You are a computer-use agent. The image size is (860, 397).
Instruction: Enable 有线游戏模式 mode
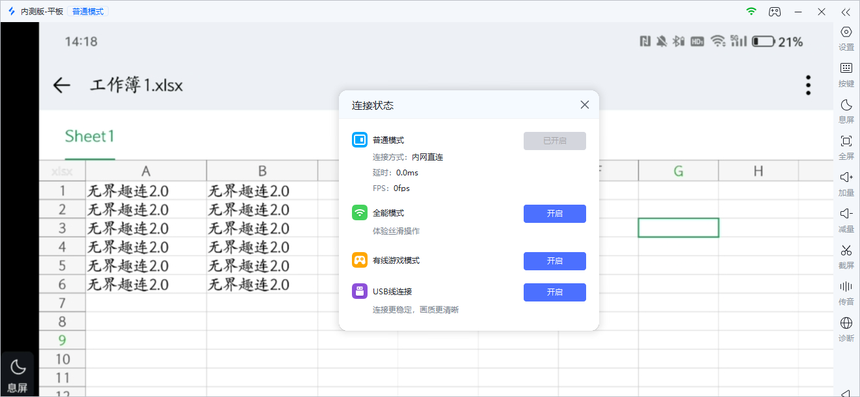[554, 261]
